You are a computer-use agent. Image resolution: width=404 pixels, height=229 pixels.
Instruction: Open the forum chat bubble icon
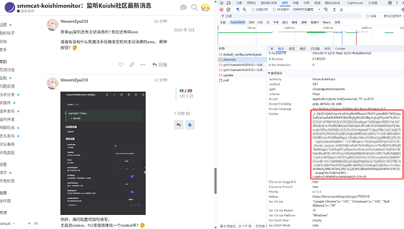coord(183,7)
